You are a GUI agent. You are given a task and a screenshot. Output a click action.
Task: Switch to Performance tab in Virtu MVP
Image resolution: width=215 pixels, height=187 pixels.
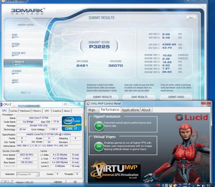click(110, 110)
